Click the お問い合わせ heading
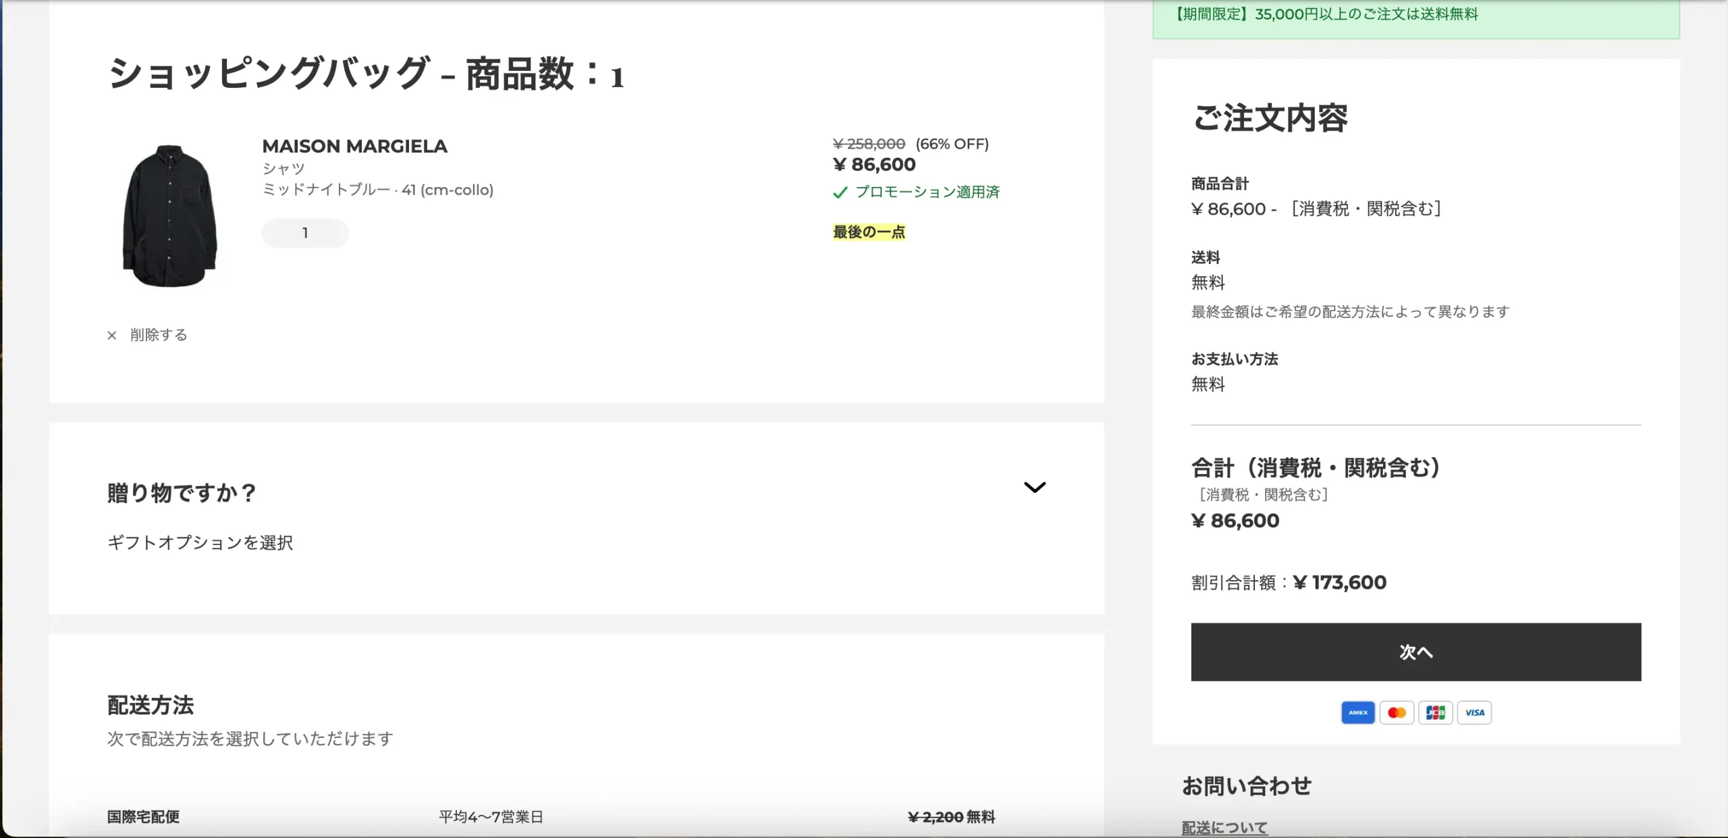 tap(1246, 786)
